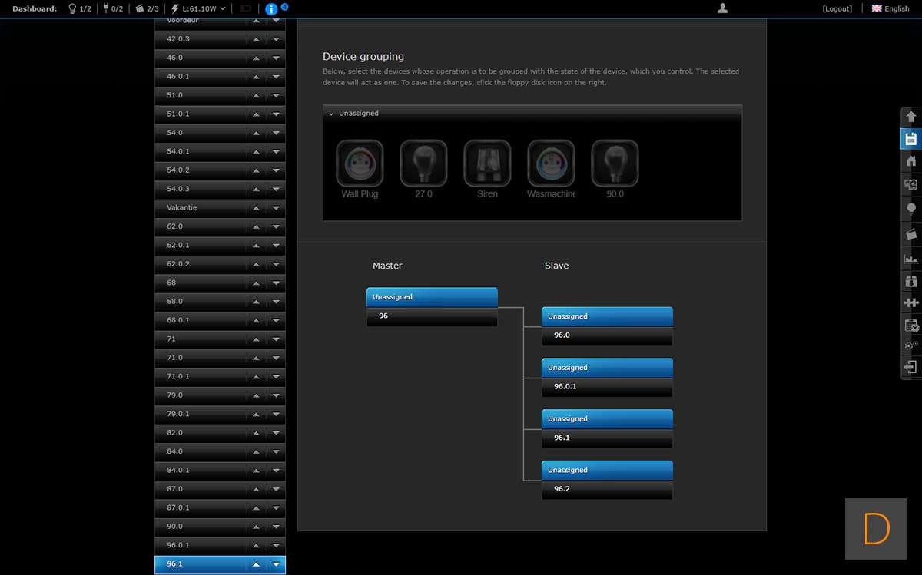Open the power consumption dropdown
The image size is (922, 575).
199,8
